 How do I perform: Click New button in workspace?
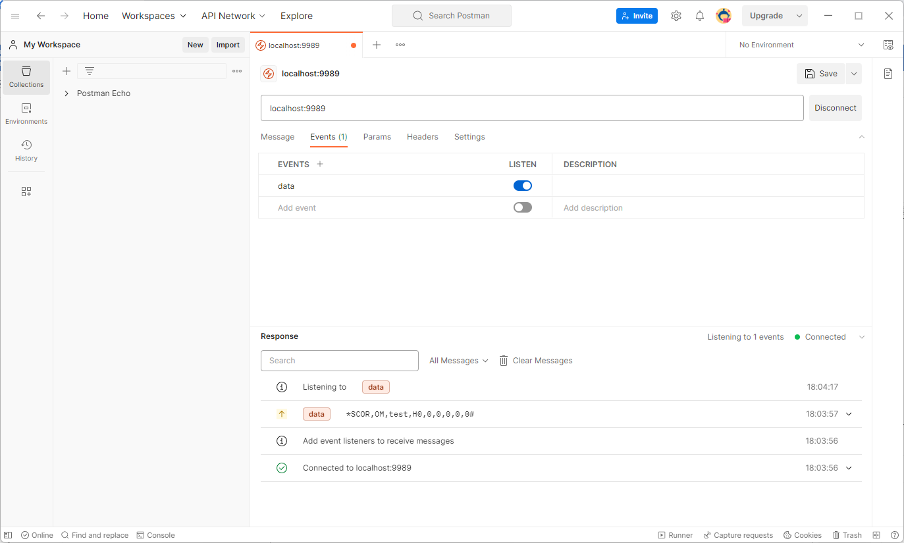click(196, 45)
